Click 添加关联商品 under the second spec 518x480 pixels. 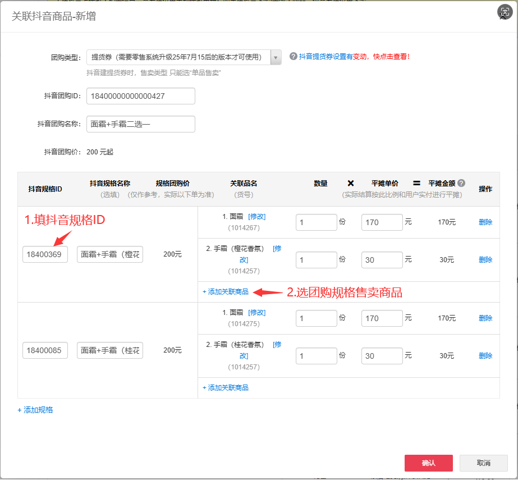pos(226,388)
